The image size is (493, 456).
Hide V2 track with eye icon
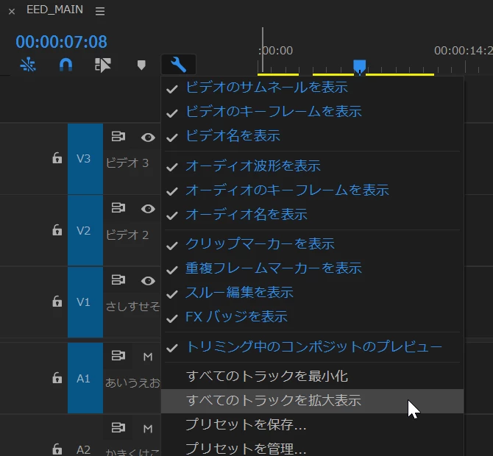click(148, 209)
